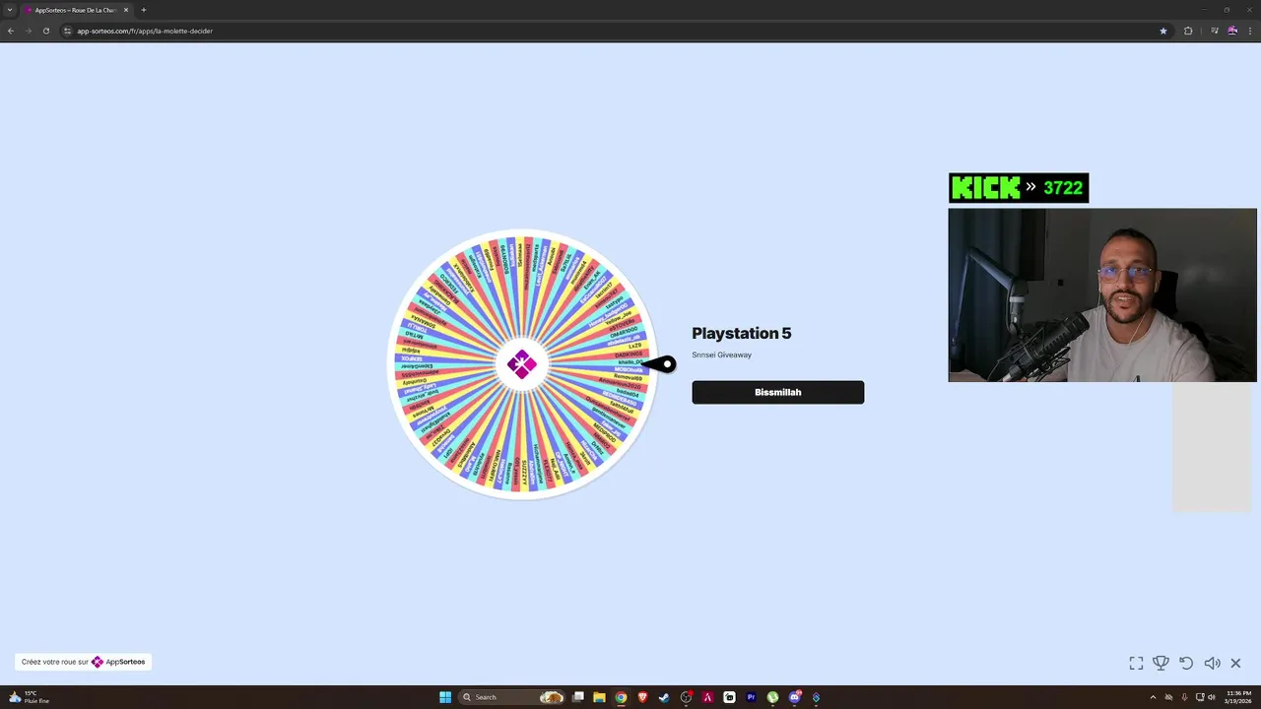The height and width of the screenshot is (709, 1261).
Task: Launch Brave browser from the taskbar
Action: tap(642, 697)
